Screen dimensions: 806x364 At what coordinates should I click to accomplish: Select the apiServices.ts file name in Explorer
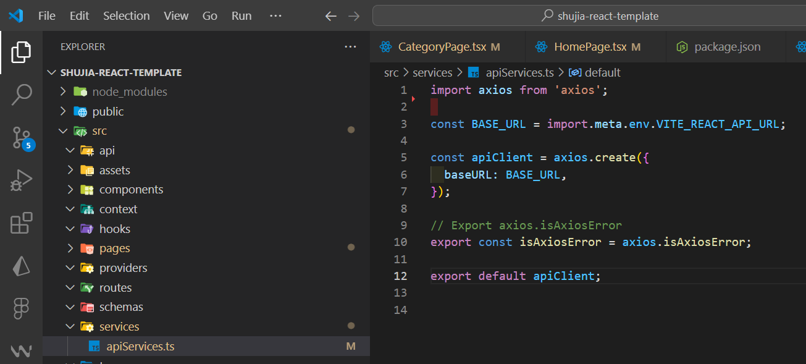[x=140, y=347]
